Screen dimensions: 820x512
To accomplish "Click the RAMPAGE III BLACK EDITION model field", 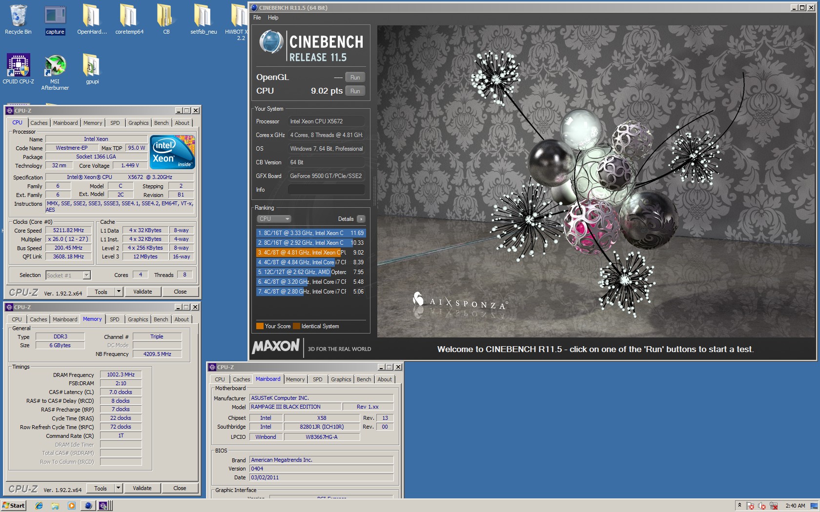I will (x=295, y=407).
